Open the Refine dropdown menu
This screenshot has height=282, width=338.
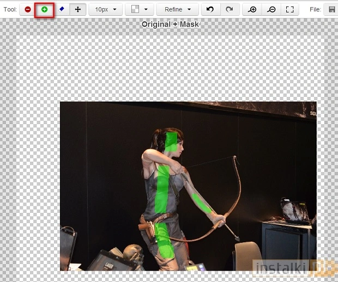[177, 9]
